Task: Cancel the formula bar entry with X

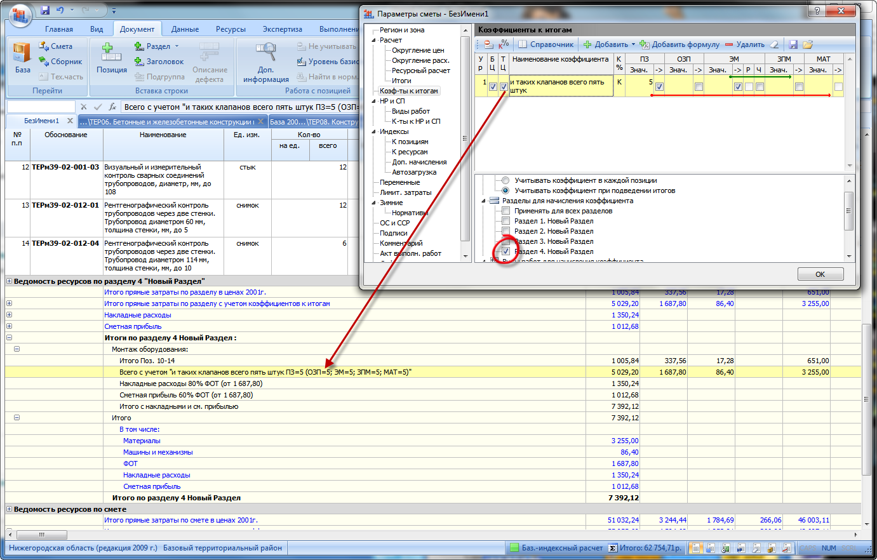Action: (x=83, y=107)
